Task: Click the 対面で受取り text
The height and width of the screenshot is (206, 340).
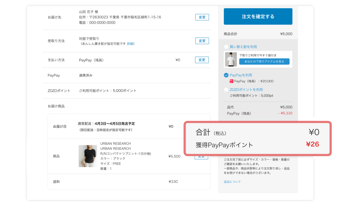Action: [89, 38]
